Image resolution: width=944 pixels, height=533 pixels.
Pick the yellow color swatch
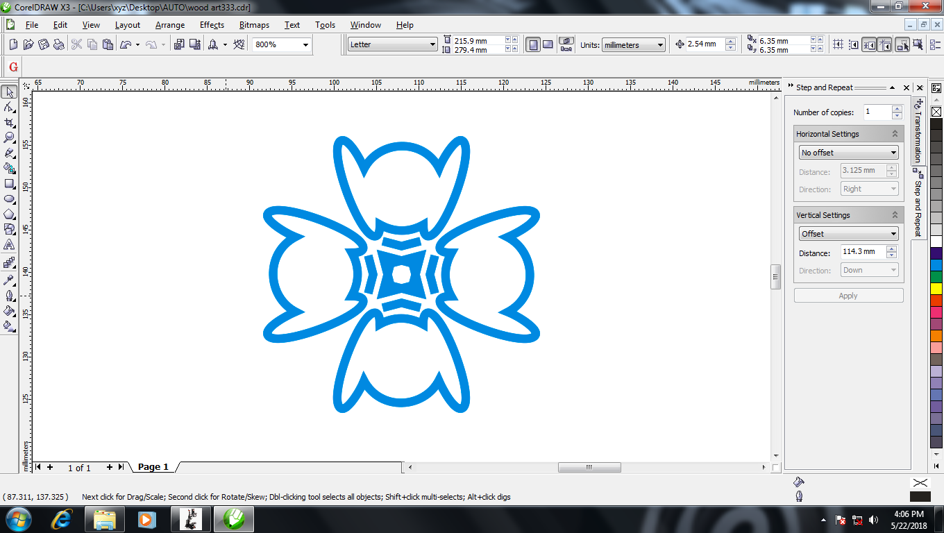936,288
